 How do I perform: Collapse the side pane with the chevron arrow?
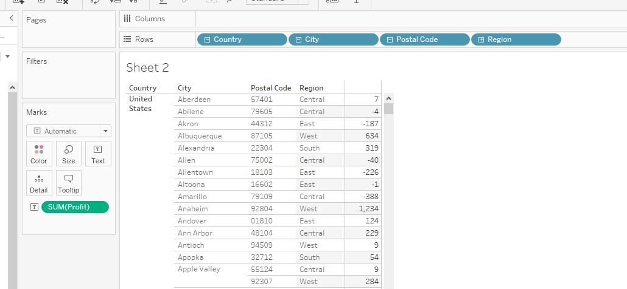coord(11,18)
